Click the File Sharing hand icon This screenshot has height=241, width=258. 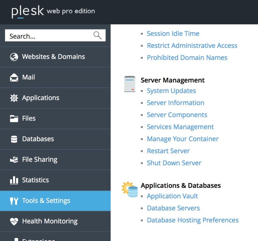tap(14, 160)
